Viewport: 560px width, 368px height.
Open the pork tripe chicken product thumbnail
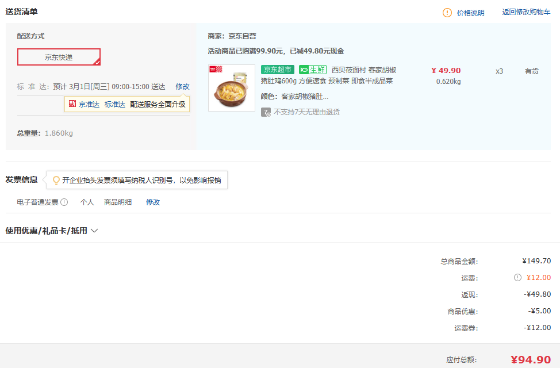232,88
